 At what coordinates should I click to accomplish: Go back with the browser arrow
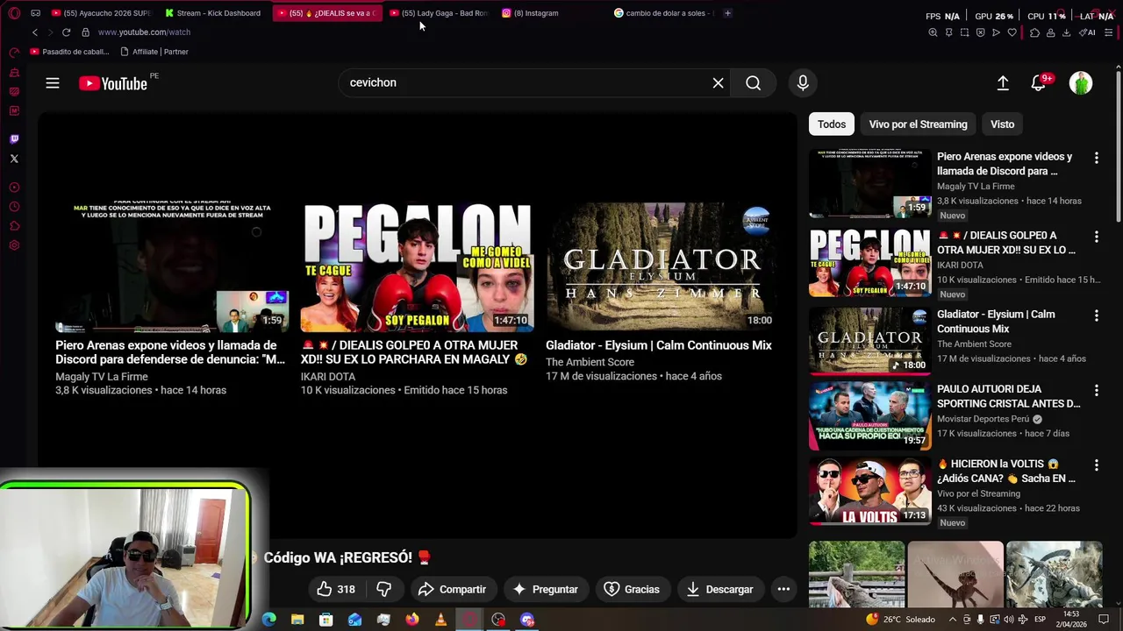[35, 32]
